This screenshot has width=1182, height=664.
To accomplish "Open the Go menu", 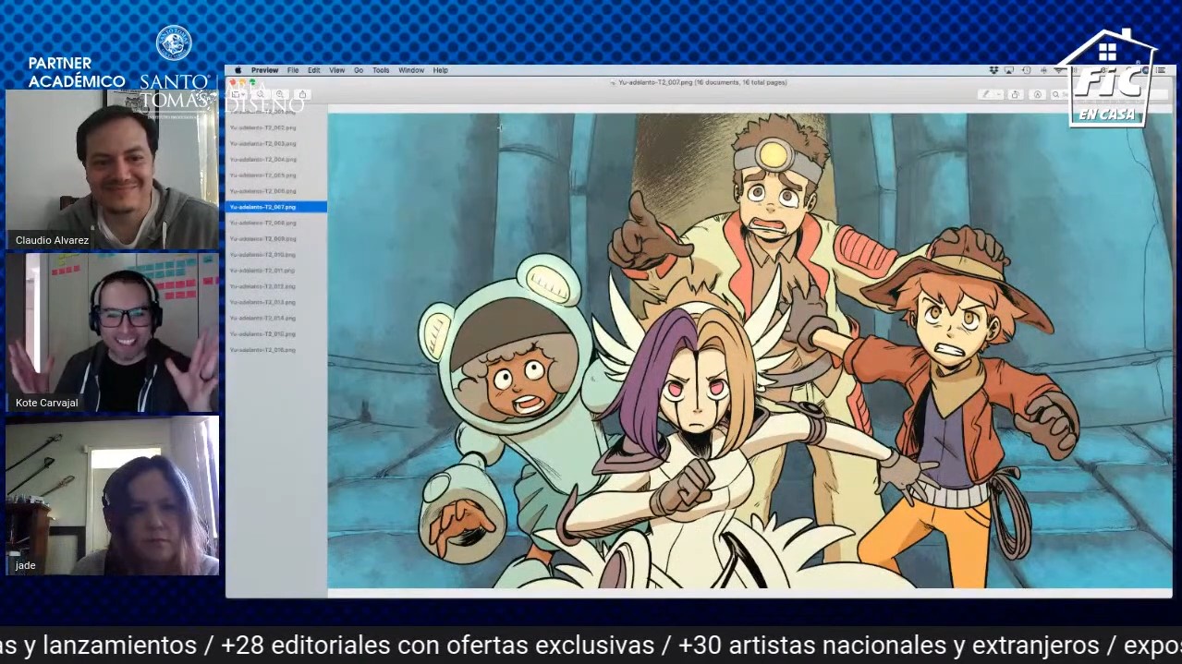I will [x=359, y=70].
